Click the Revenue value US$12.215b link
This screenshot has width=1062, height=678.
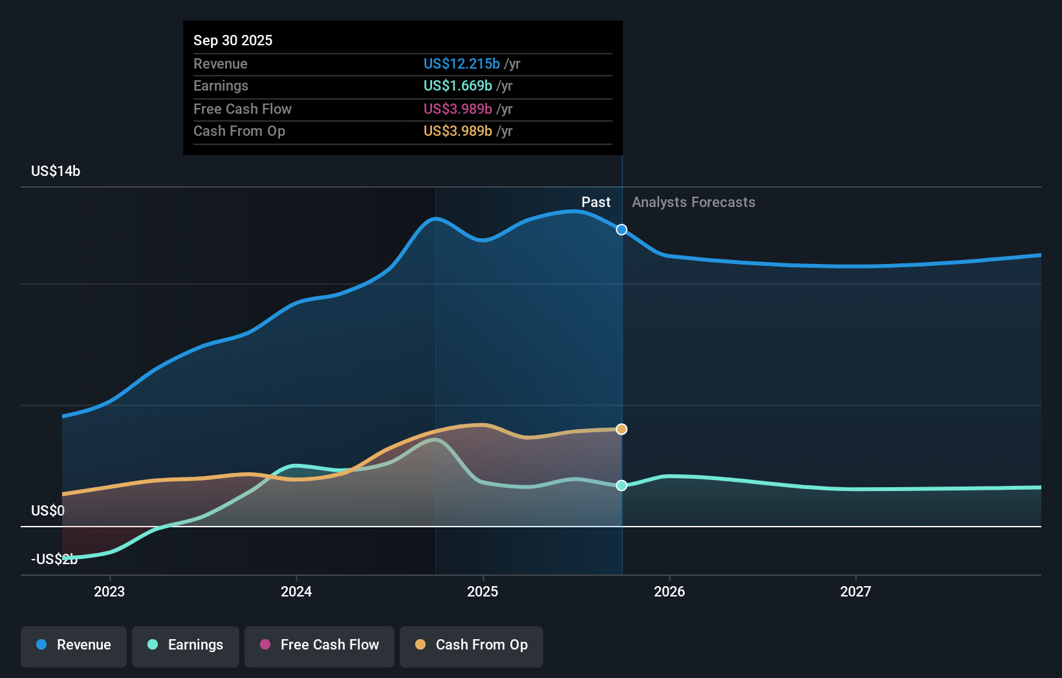pos(461,63)
